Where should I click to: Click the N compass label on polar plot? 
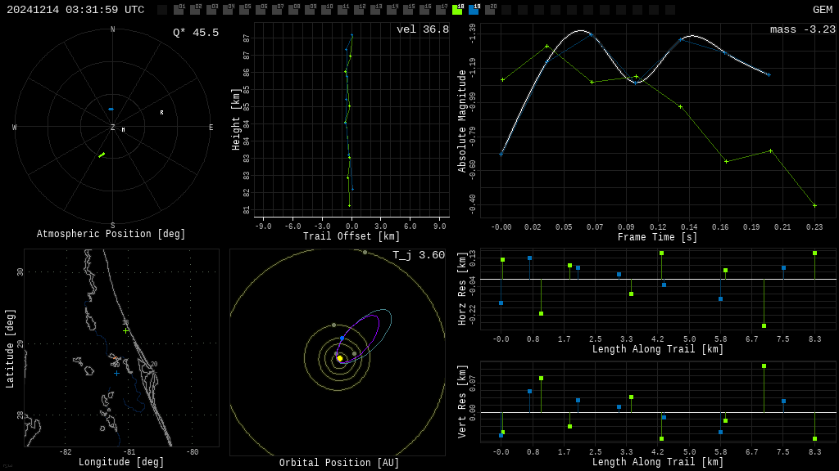click(x=113, y=30)
